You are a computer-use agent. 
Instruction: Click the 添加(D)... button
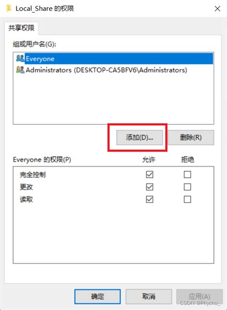click(x=139, y=138)
